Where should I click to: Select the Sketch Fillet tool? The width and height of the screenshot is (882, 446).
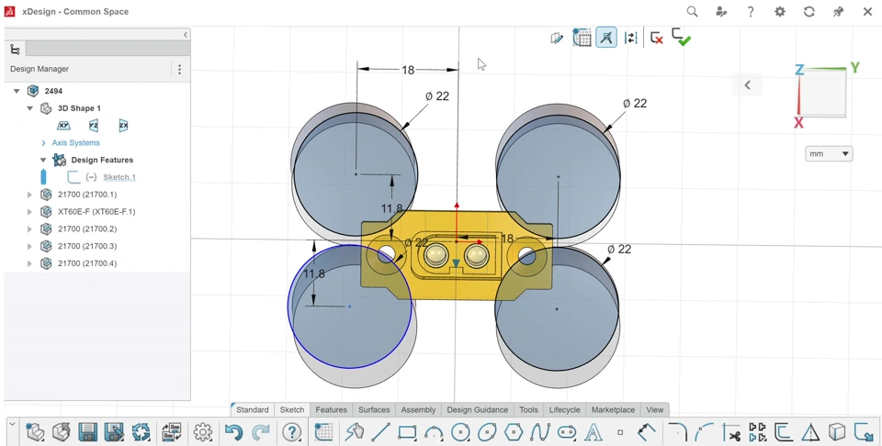click(x=678, y=432)
